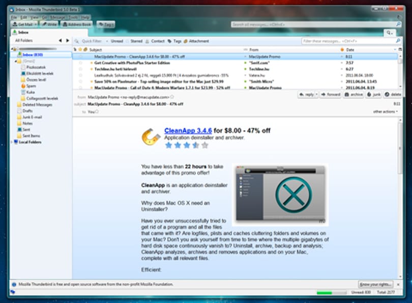Toggle the Contact quick filter

pos(155,41)
